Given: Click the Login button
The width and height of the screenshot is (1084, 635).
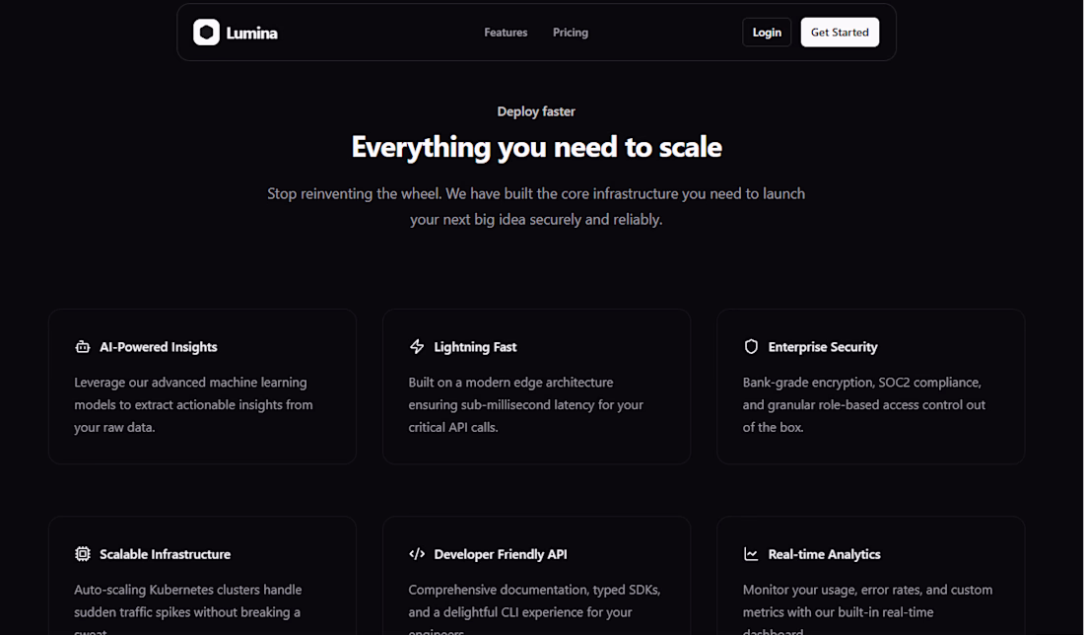Looking at the screenshot, I should 767,33.
